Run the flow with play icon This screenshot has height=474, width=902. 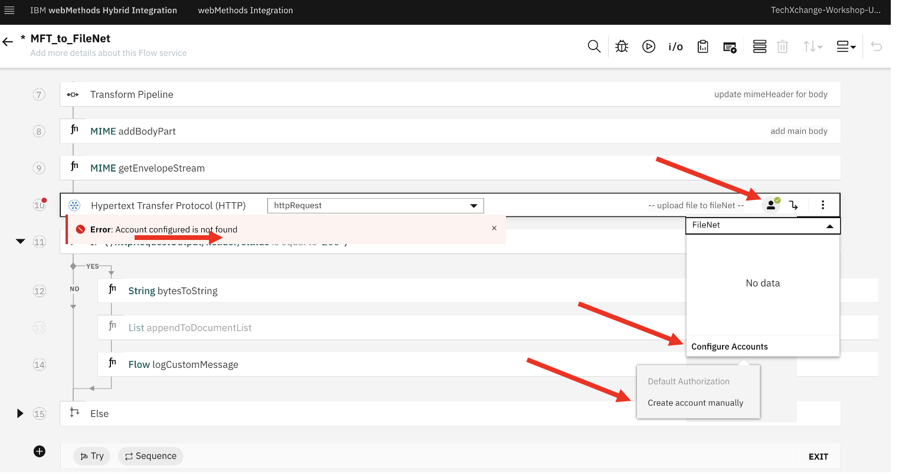click(x=649, y=47)
